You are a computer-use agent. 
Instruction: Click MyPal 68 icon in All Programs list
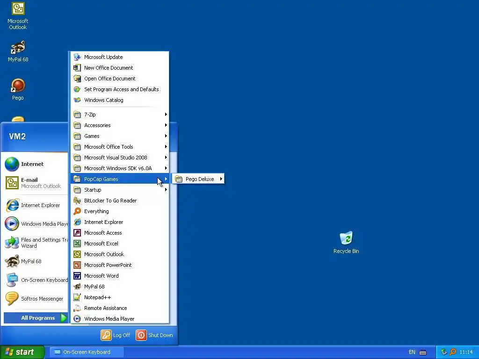tap(77, 287)
